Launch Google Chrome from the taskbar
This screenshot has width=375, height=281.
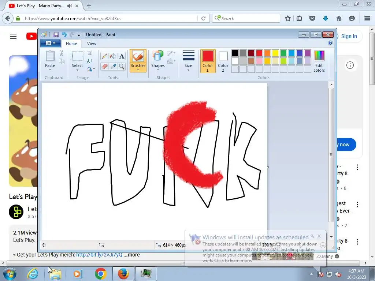100,274
